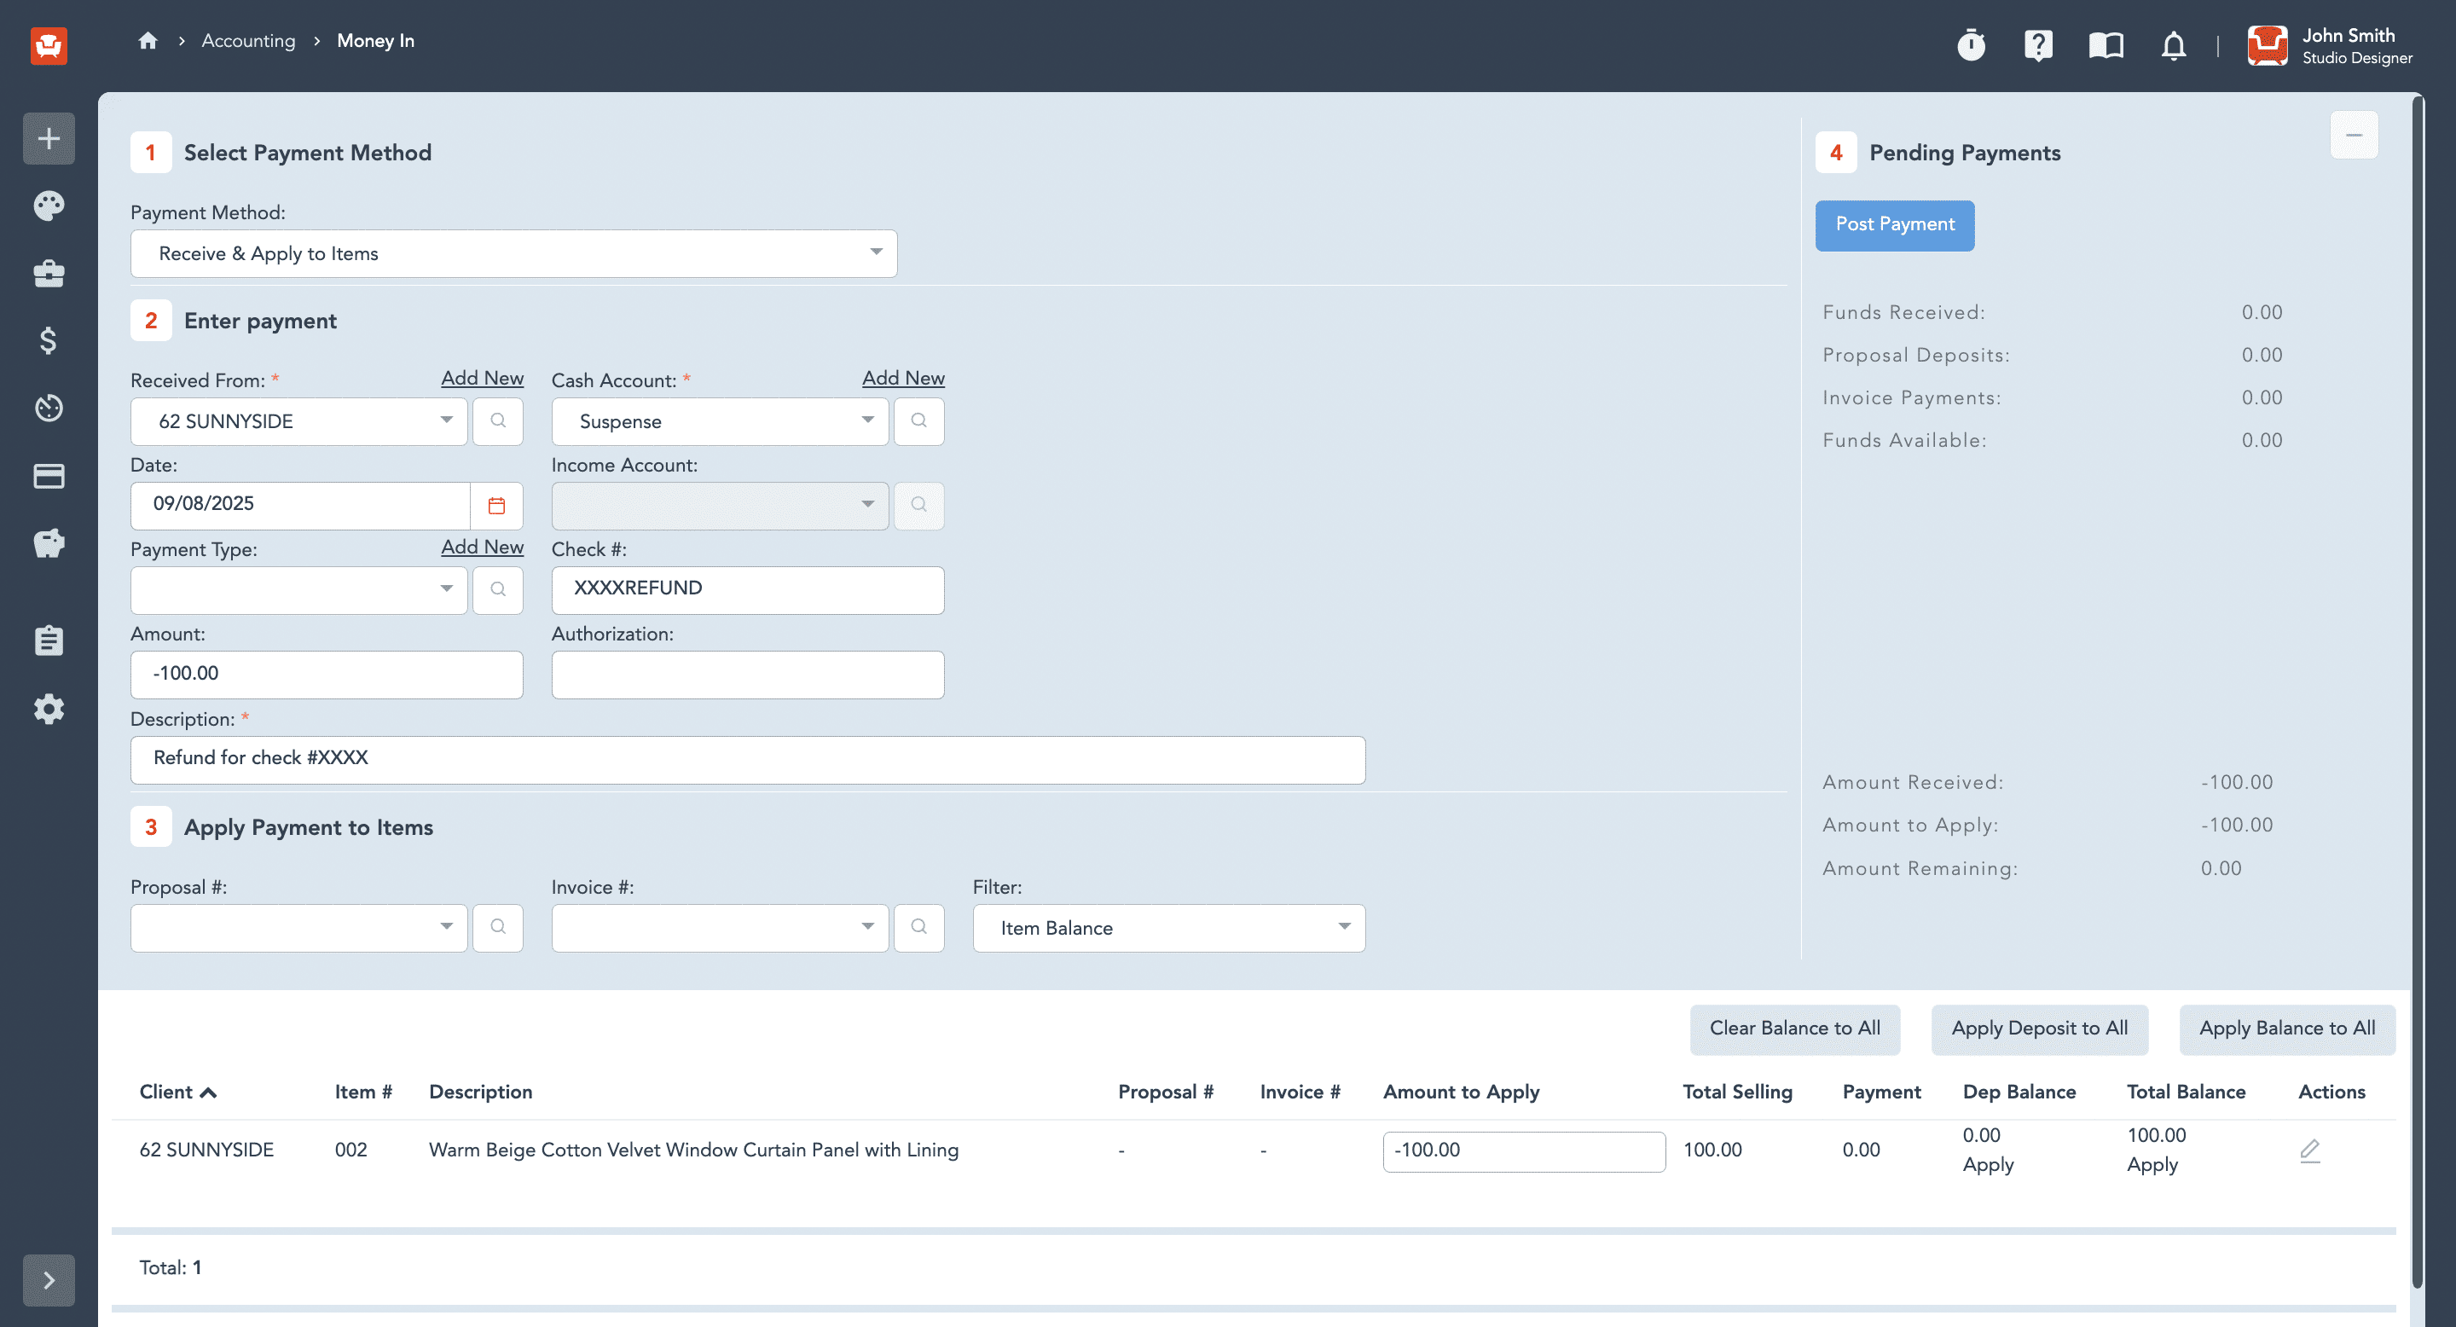The height and width of the screenshot is (1327, 2456).
Task: Open the gear settings sidebar icon
Action: click(49, 709)
